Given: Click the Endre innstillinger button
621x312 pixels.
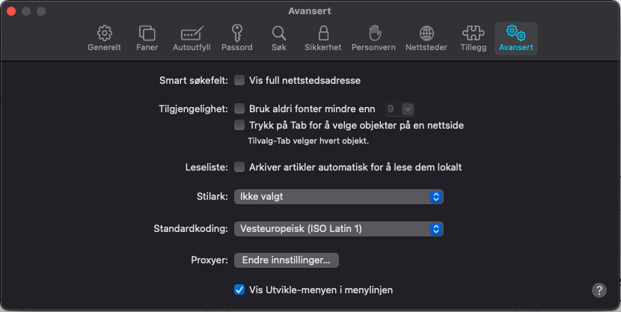Looking at the screenshot, I should click(x=287, y=260).
